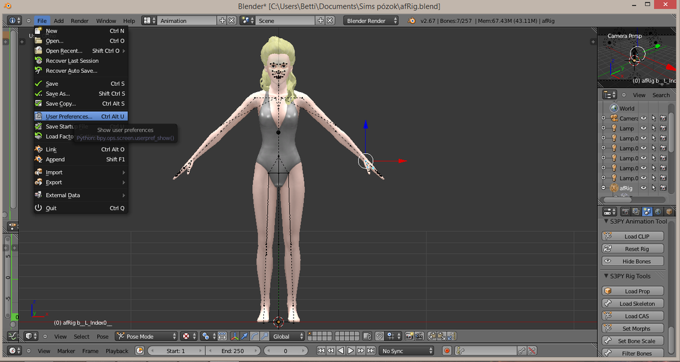Click the record auto keyframe icon
Screen dimensions: 680x362
[447, 351]
